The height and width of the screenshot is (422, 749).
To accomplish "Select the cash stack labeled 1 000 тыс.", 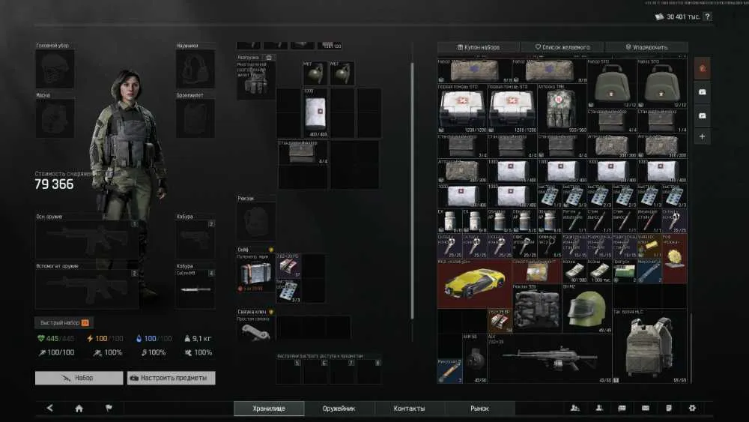I will point(599,271).
